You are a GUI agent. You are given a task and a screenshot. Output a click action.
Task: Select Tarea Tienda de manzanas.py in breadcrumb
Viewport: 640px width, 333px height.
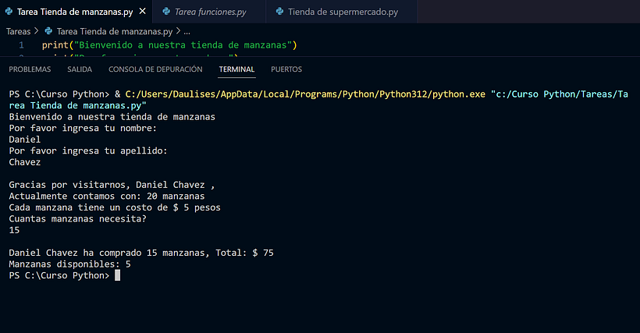coord(115,31)
